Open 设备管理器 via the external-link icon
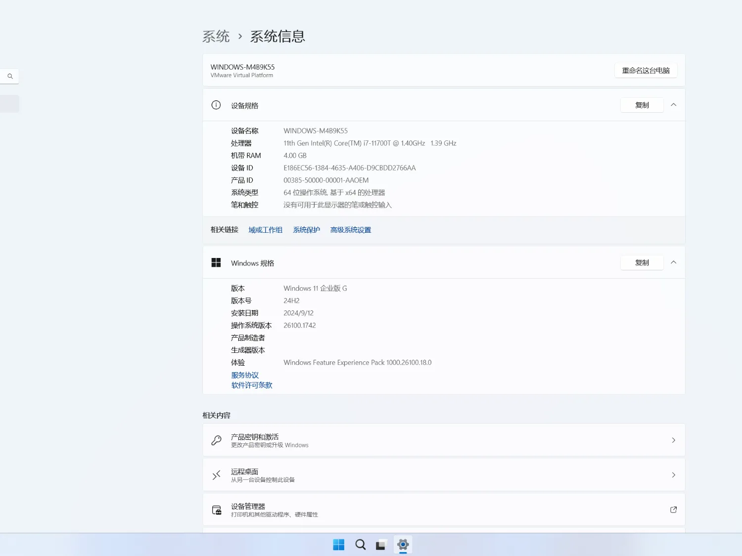Screen dimensions: 742x556 [x=673, y=510]
